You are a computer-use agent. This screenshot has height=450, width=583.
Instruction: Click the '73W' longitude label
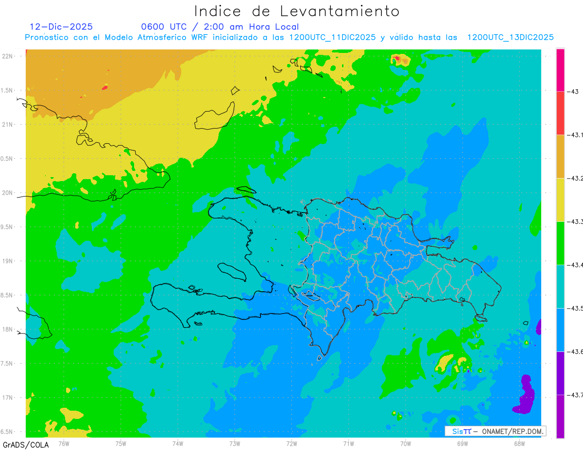click(235, 443)
